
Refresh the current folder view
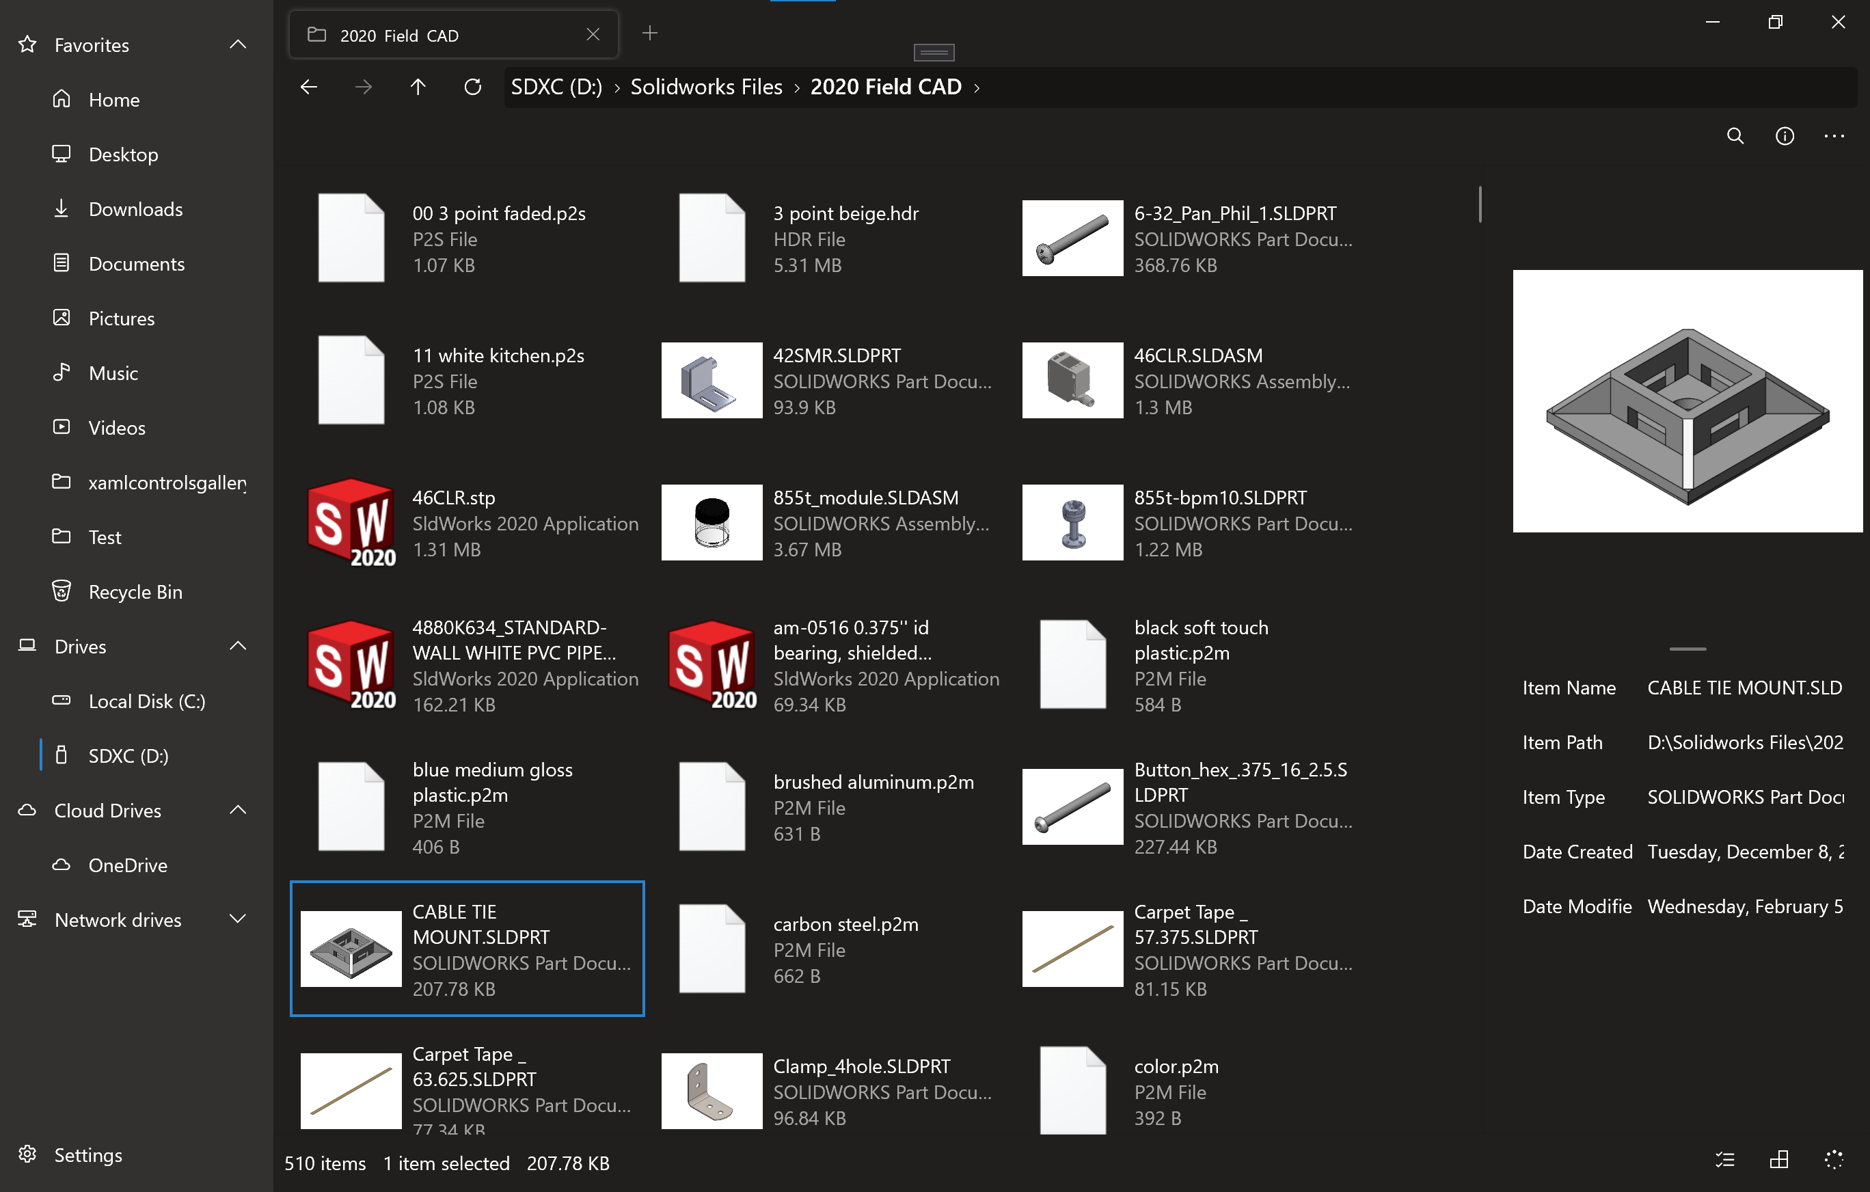[x=472, y=87]
